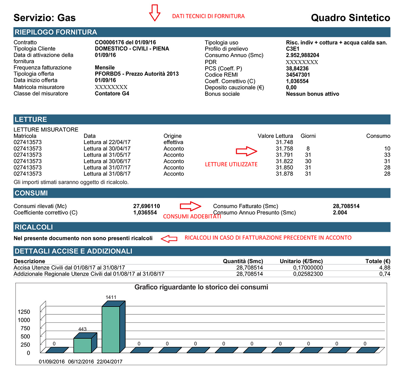The height and width of the screenshot is (369, 407).
Task: Click the PCS value 38,84236
Action: pos(297,68)
